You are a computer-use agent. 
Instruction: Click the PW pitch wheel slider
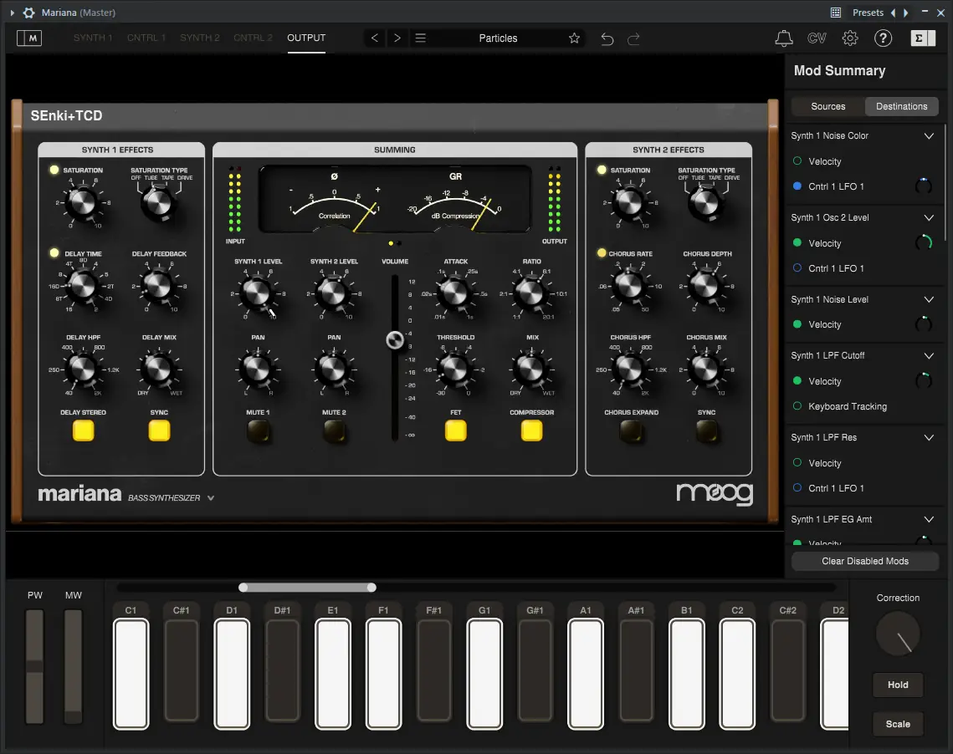coord(34,666)
